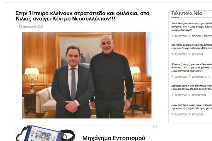
Task: Click the category icon before ΠΟΛΙΤΙΚΗ, ΠΡΩΤΟ
Action: point(189,36)
